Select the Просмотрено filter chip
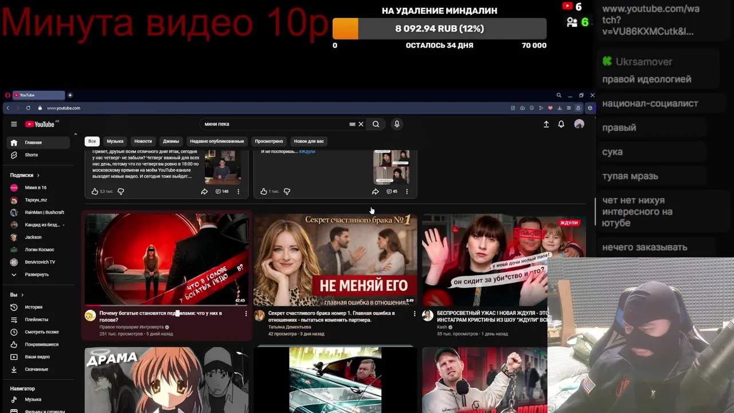This screenshot has width=734, height=413. pos(269,141)
